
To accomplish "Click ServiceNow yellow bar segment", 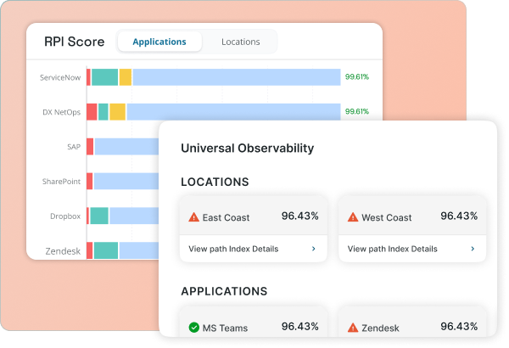I will 126,77.
